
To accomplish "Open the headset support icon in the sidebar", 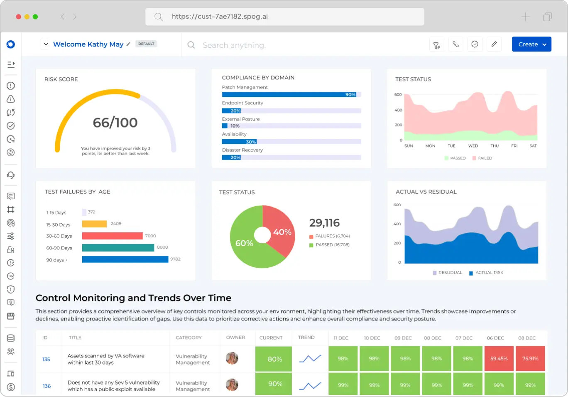I will tap(10, 175).
